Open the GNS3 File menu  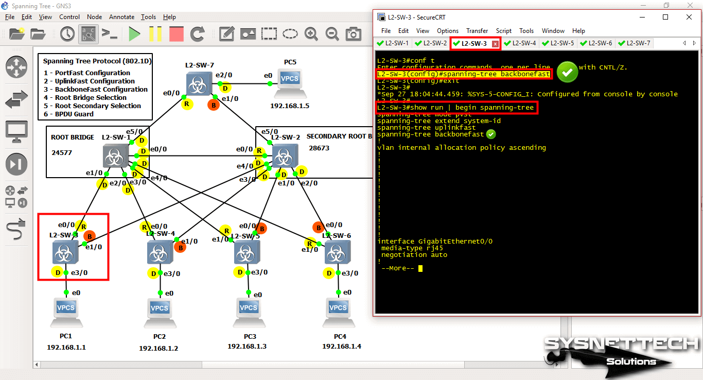click(9, 17)
